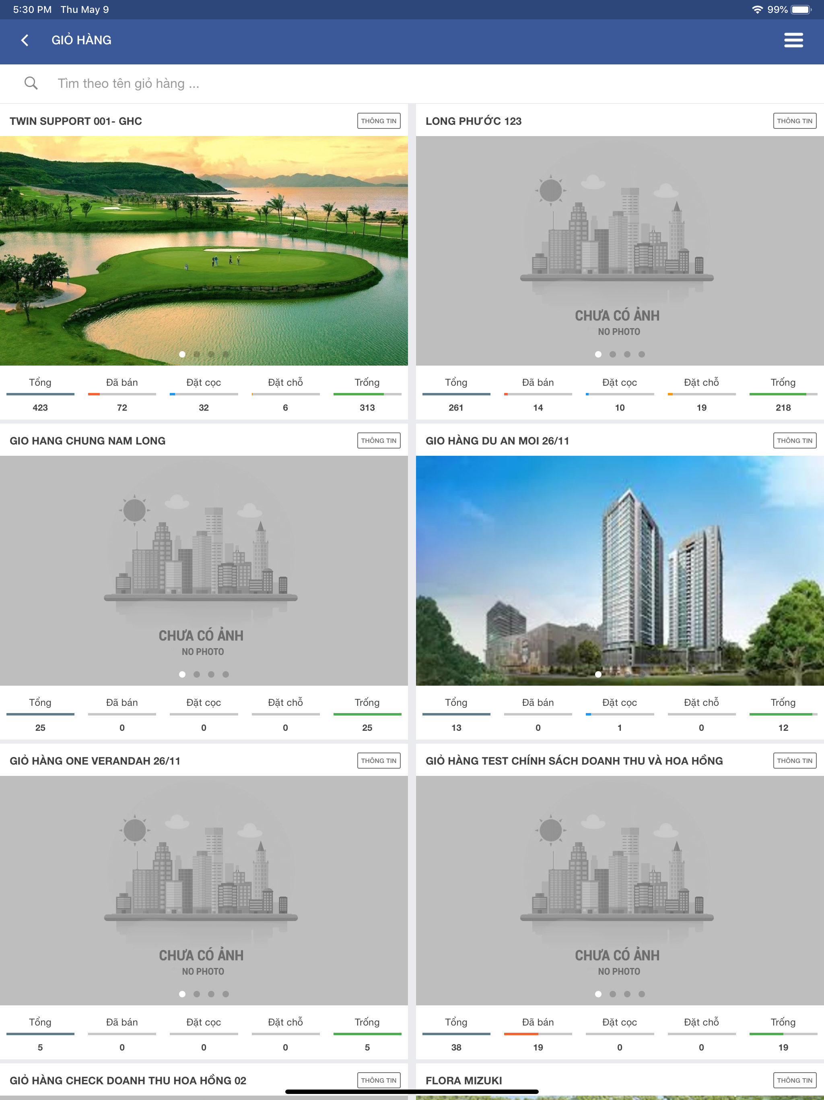The height and width of the screenshot is (1100, 824).
Task: Select the Đặt cọc tab in DU AN MOI 26/11 card
Action: pos(620,702)
